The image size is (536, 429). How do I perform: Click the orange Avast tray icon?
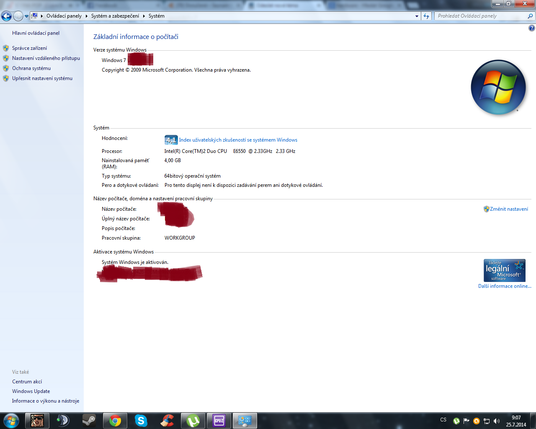coord(477,421)
